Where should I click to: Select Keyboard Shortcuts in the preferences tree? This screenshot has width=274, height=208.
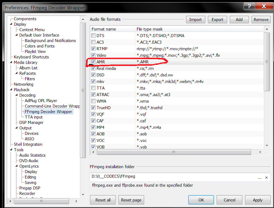pos(31,57)
